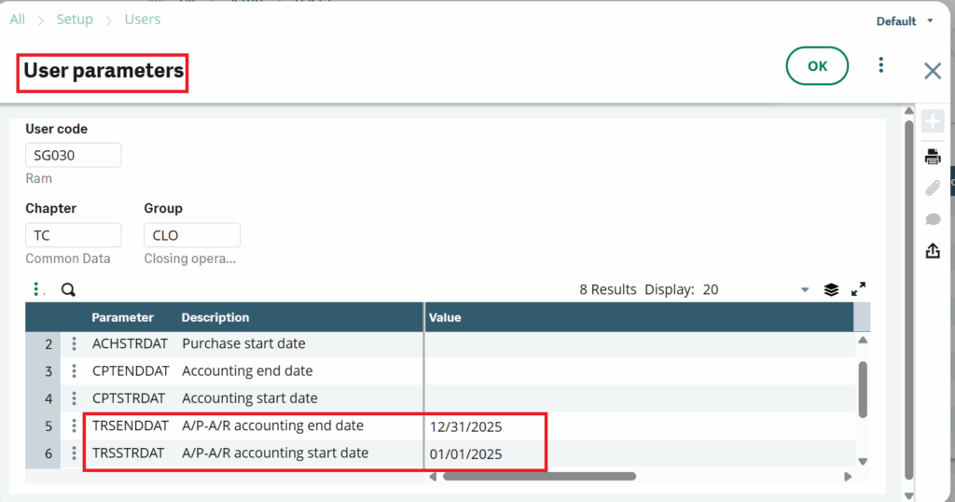Click the Users breadcrumb link
The height and width of the screenshot is (502, 955).
[142, 19]
